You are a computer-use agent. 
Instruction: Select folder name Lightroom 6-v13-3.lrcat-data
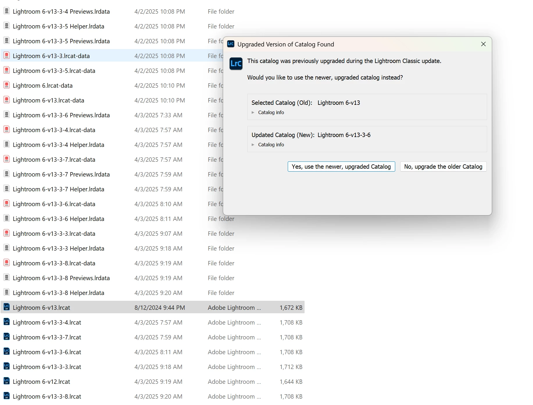tap(51, 56)
